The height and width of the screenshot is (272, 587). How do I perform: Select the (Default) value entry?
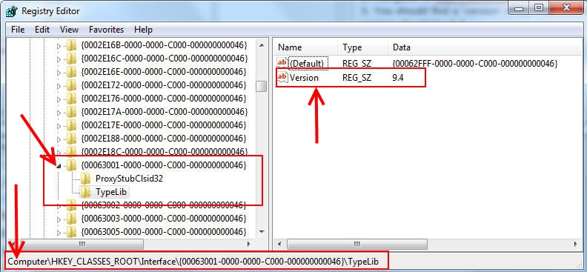tap(307, 64)
